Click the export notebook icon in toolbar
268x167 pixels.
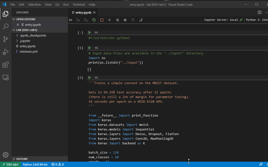141,20
